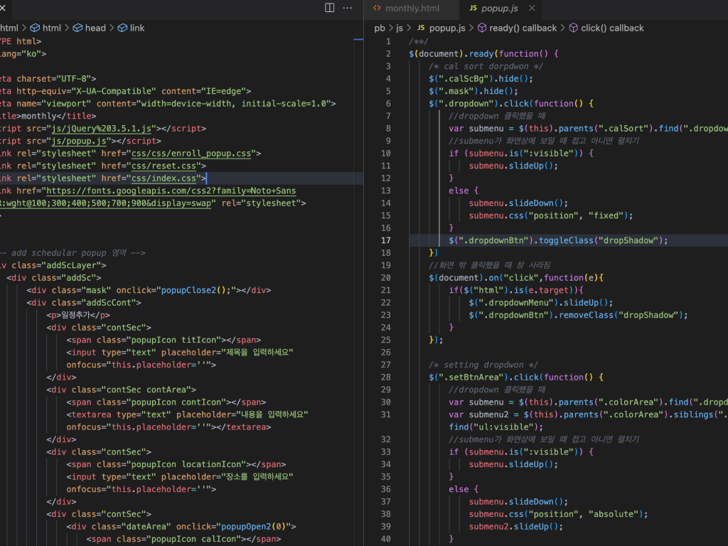Open the pb breadcrumb dropdown
This screenshot has width=728, height=546.
(x=380, y=28)
